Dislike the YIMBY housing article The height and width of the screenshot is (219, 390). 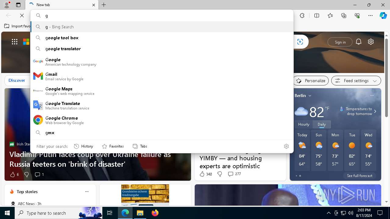(220, 174)
